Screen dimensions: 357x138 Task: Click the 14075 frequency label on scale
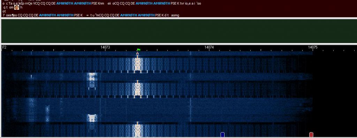tap(313, 47)
